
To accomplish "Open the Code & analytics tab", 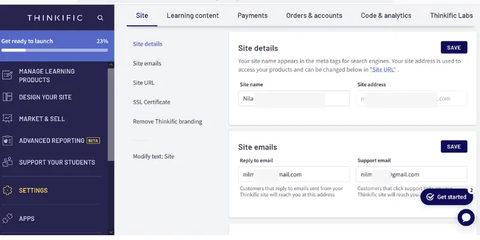I will [x=386, y=16].
